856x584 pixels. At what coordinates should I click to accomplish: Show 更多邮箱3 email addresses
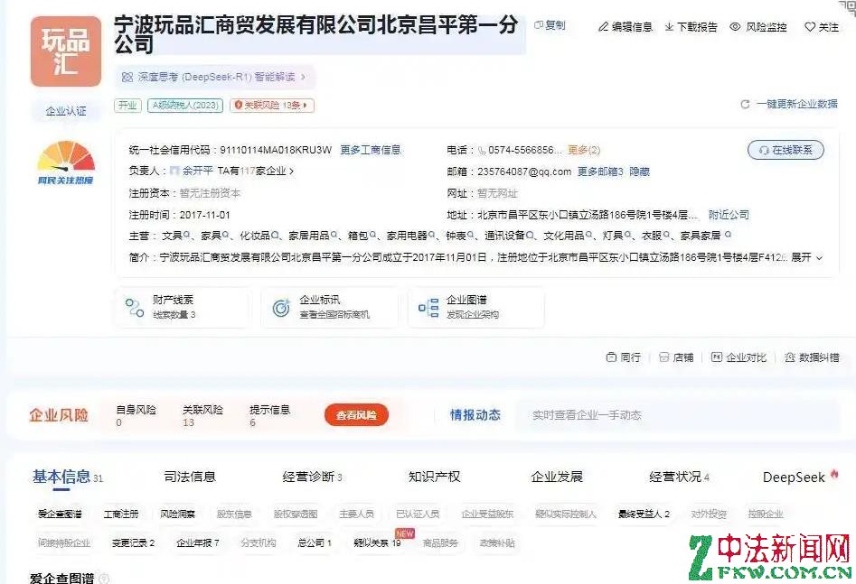pyautogui.click(x=600, y=171)
